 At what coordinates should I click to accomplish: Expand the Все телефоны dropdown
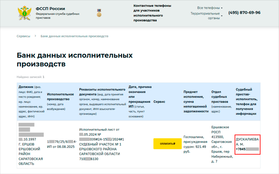(x=210, y=8)
